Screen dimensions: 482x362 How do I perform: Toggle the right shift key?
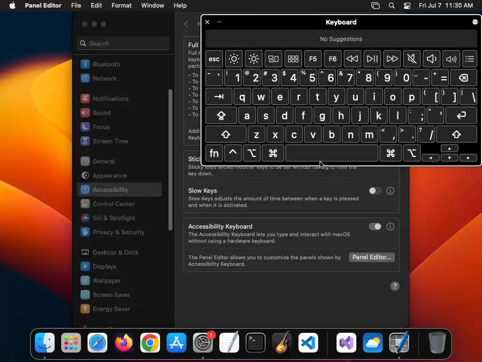(457, 134)
